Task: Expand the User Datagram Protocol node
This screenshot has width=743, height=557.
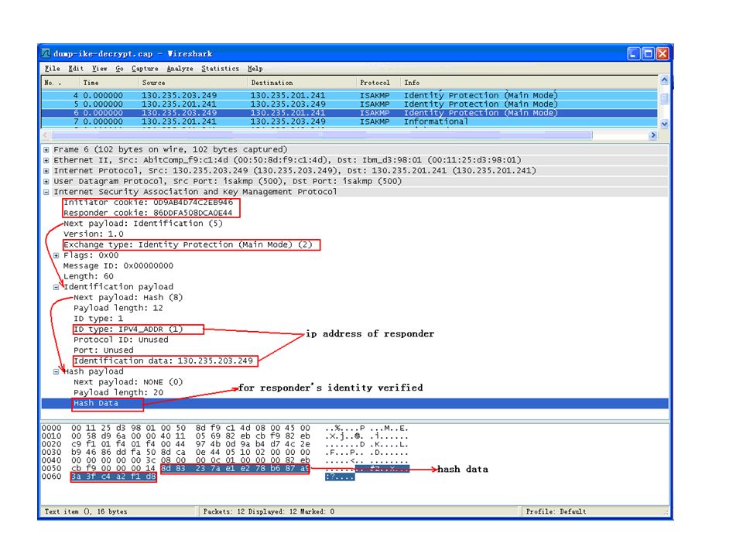Action: (46, 181)
